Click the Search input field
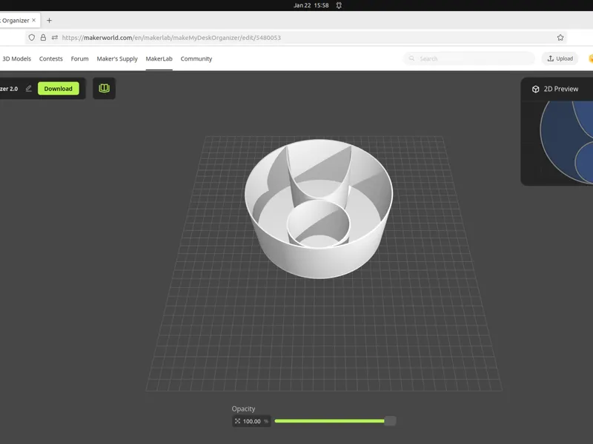This screenshot has width=593, height=444. pyautogui.click(x=469, y=58)
